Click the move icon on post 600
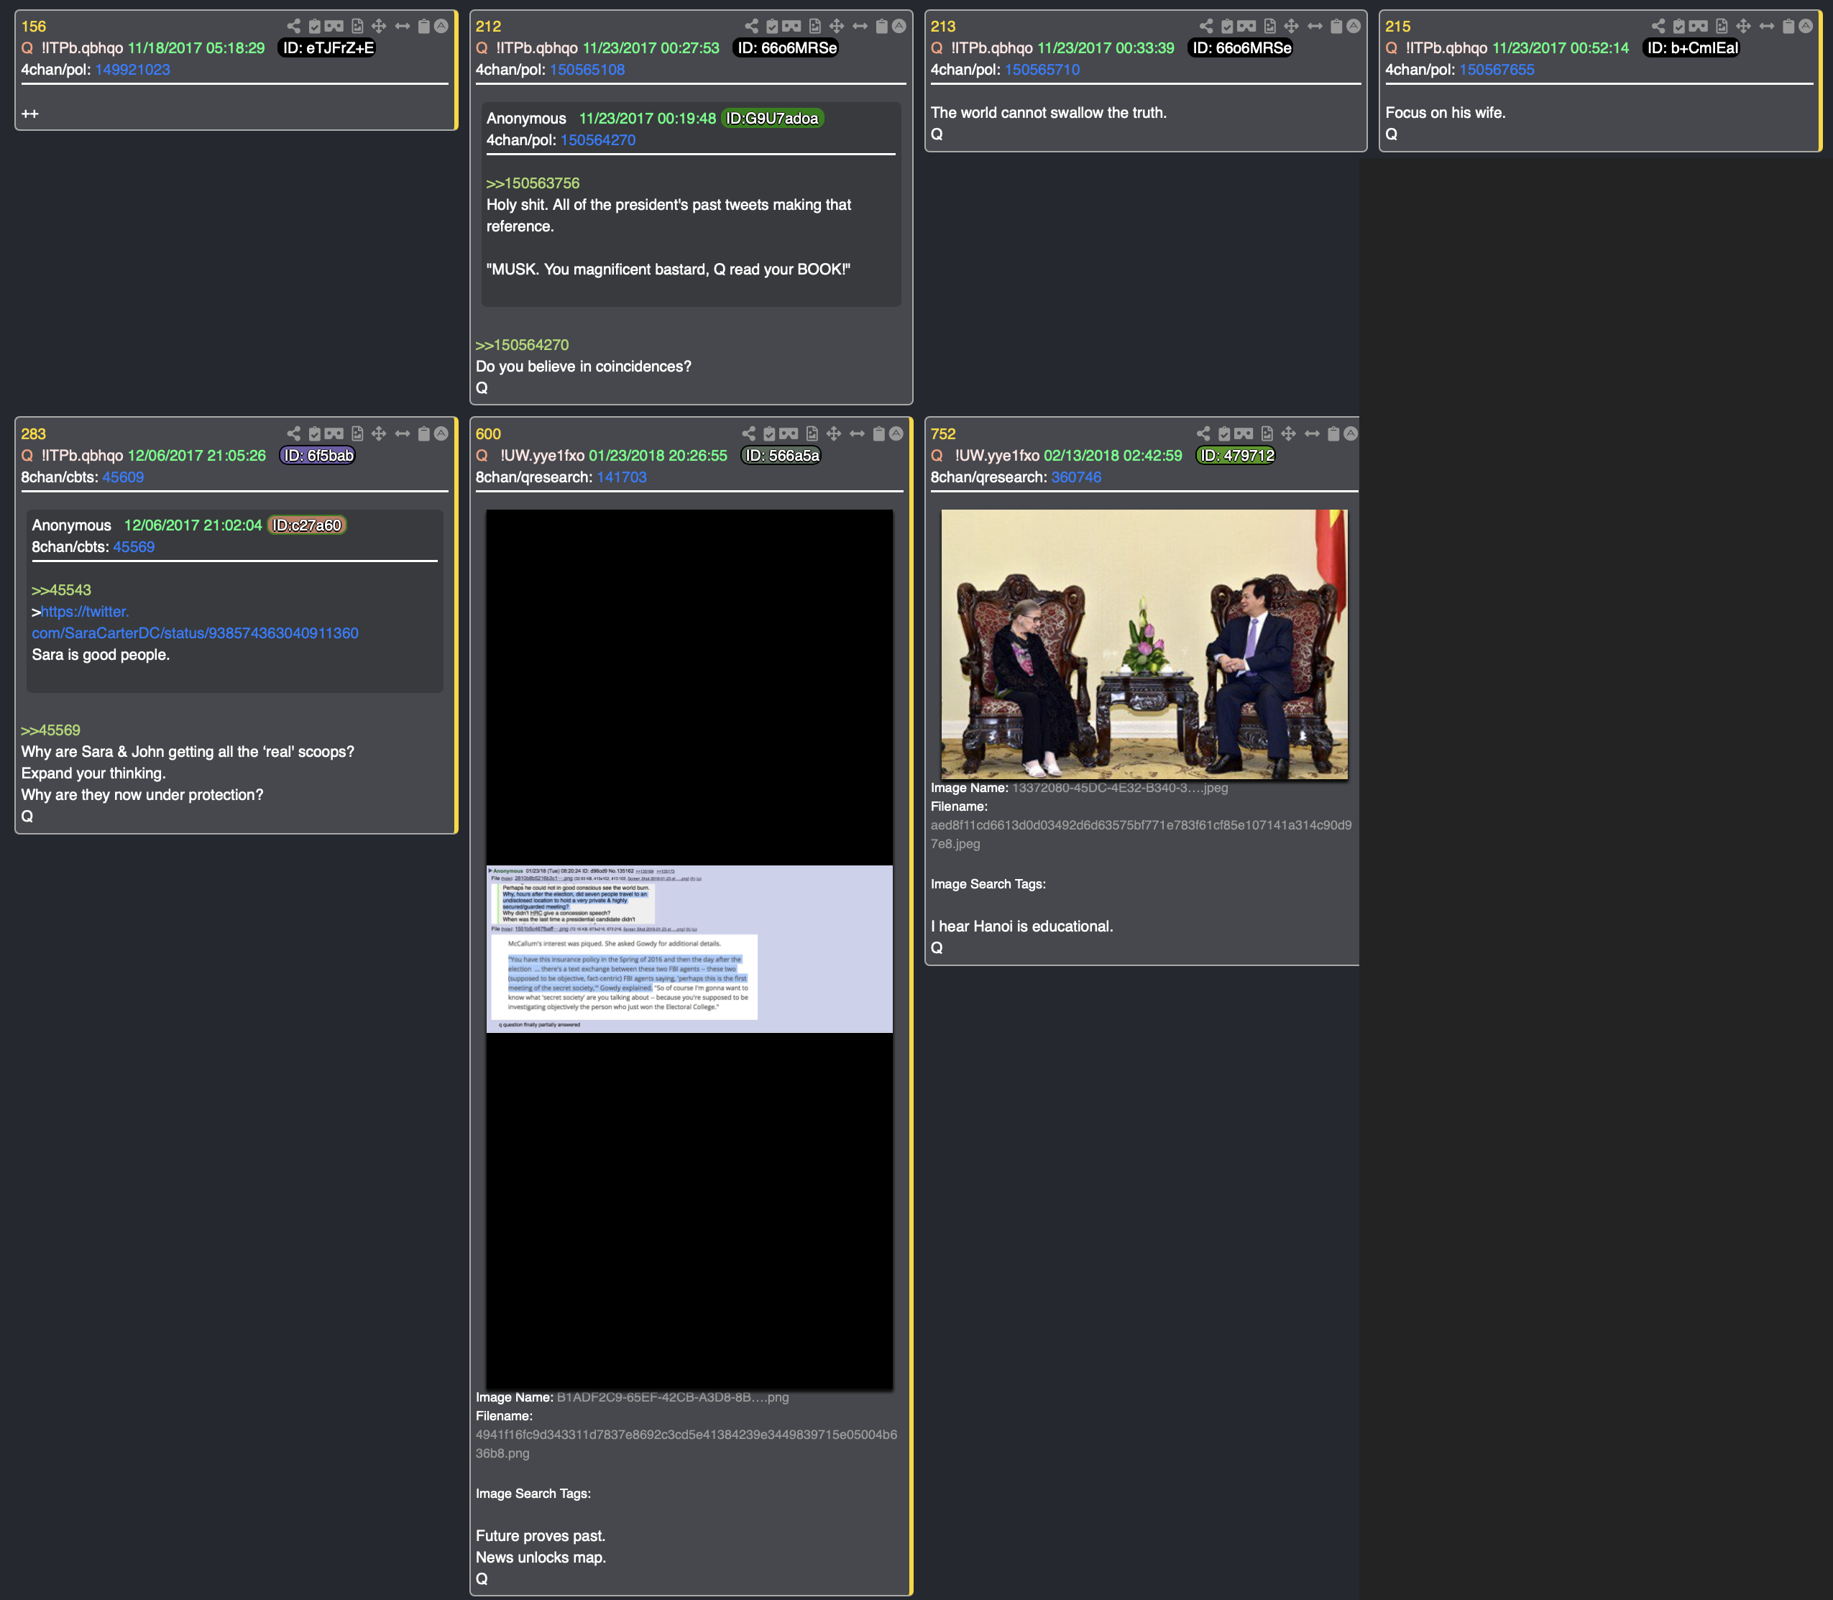Viewport: 1833px width, 1600px height. pyautogui.click(x=834, y=433)
